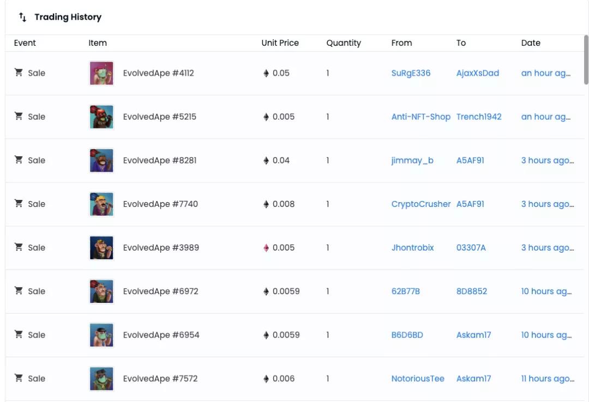Open buyer profile AjaxXsDad

coord(477,73)
